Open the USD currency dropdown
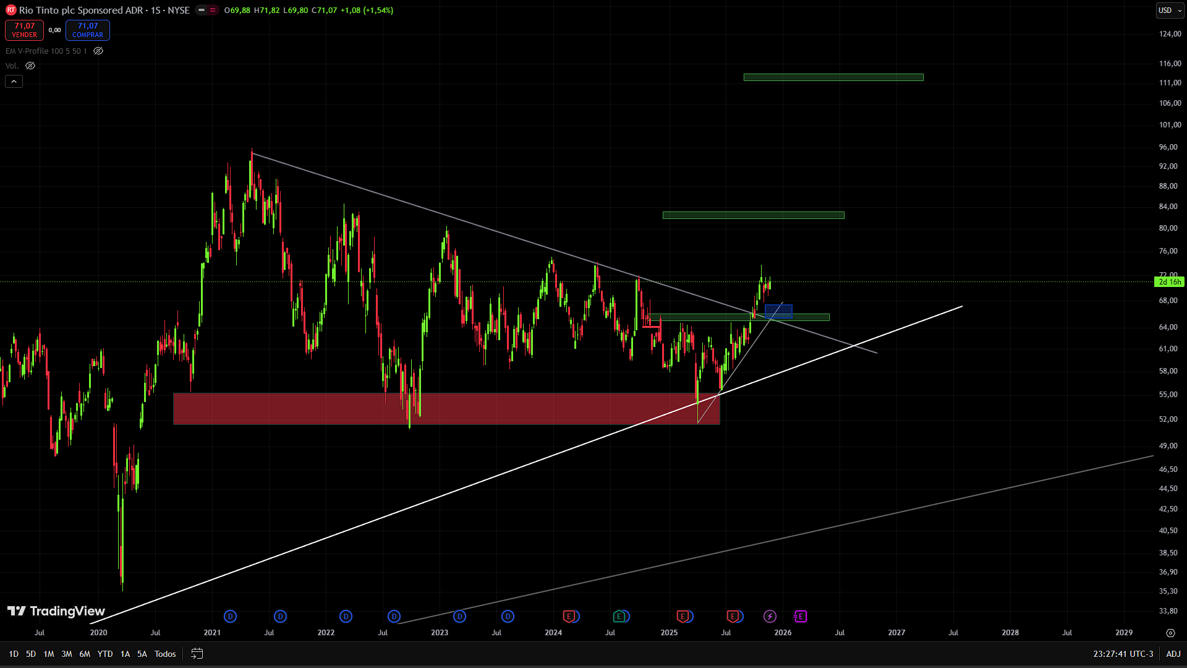This screenshot has width=1187, height=668. (x=1169, y=11)
